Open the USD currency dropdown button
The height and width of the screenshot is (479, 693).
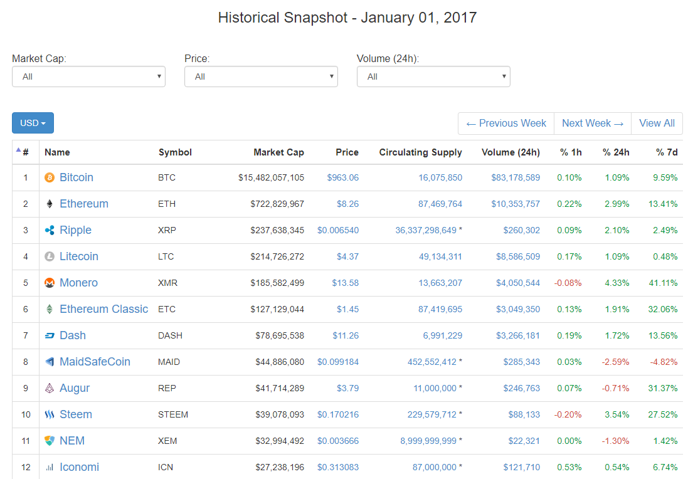33,123
